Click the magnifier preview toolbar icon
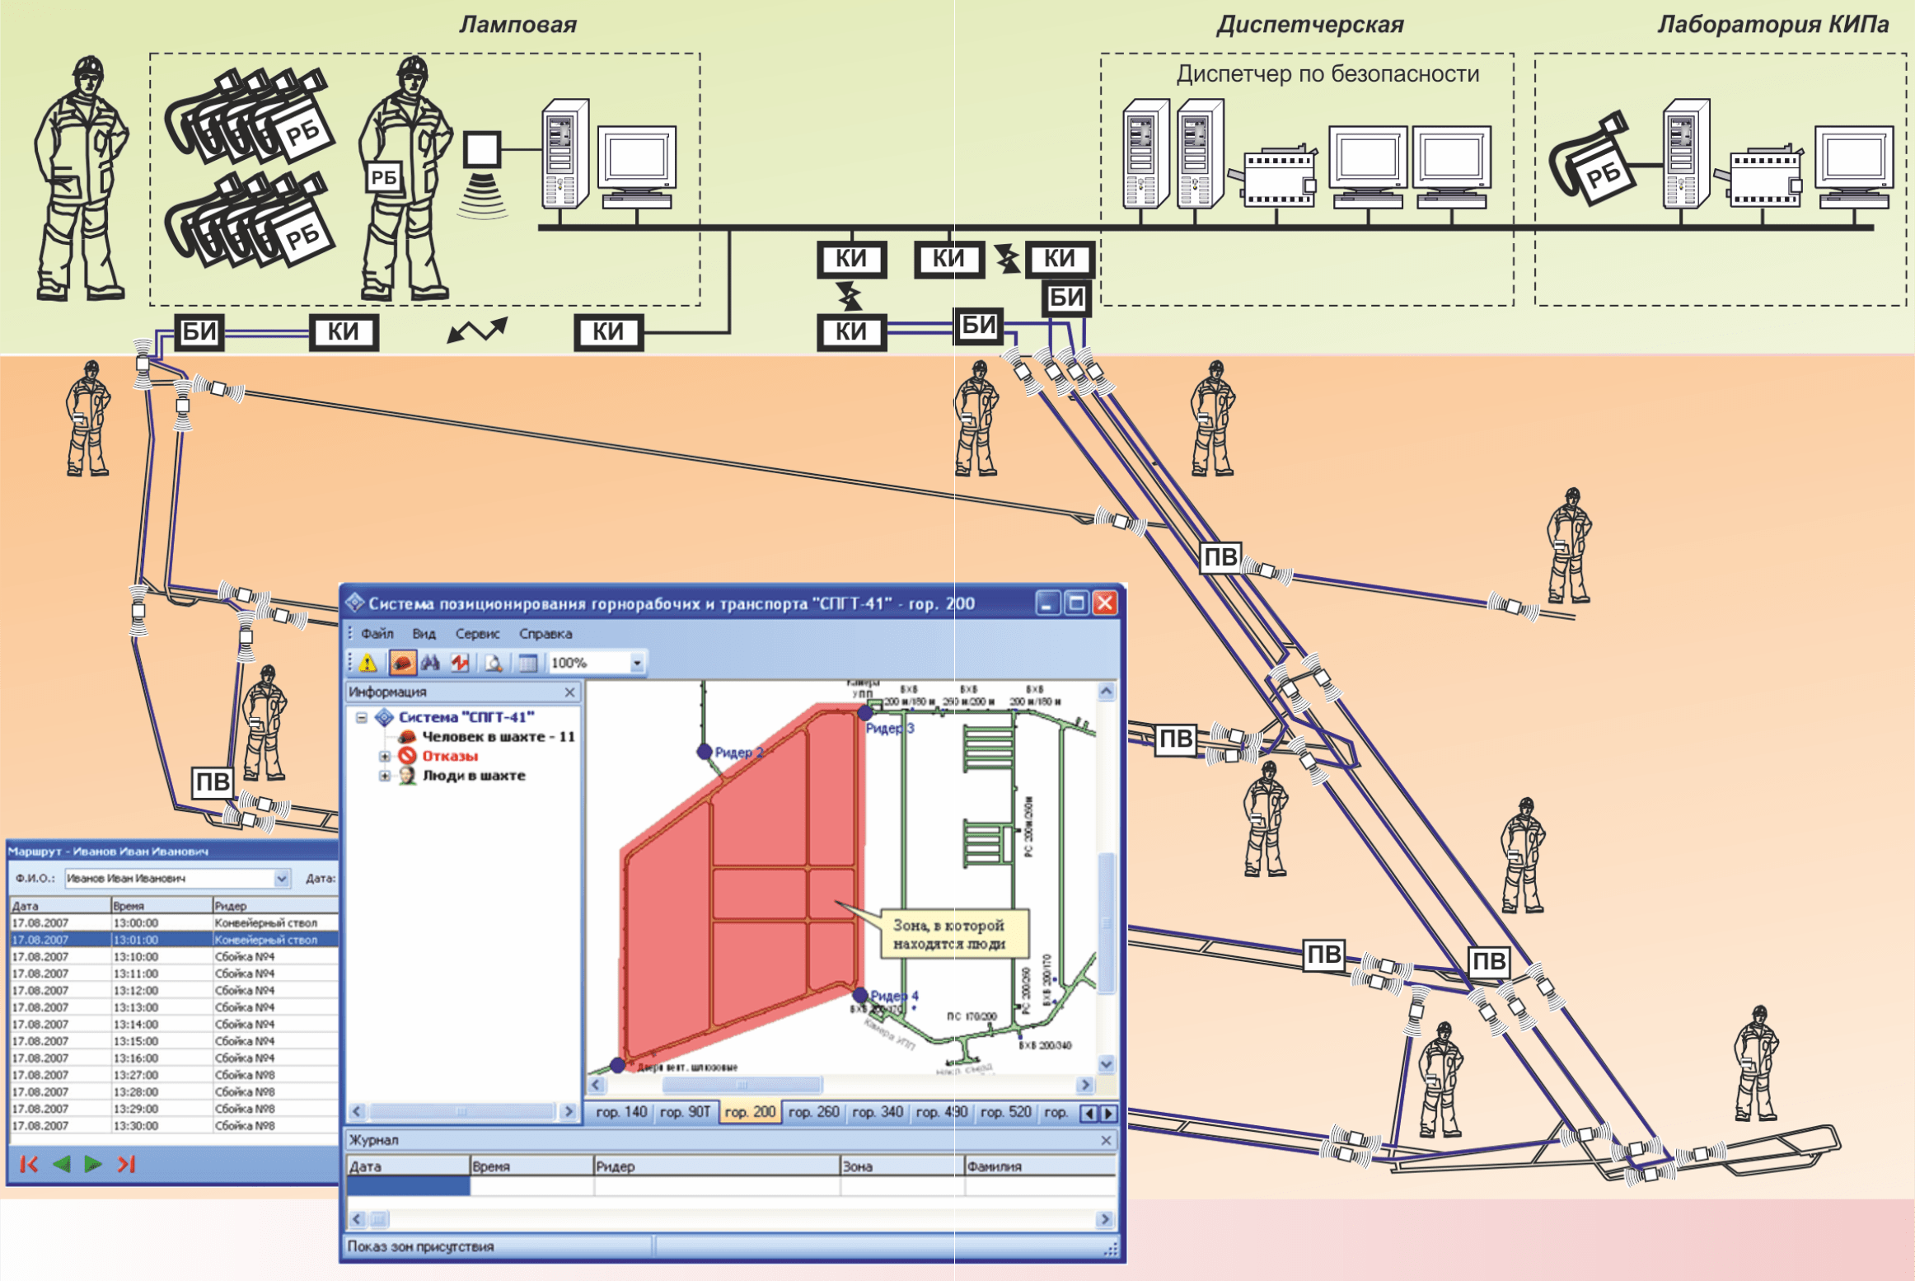Image resolution: width=1915 pixels, height=1281 pixels. tap(494, 663)
